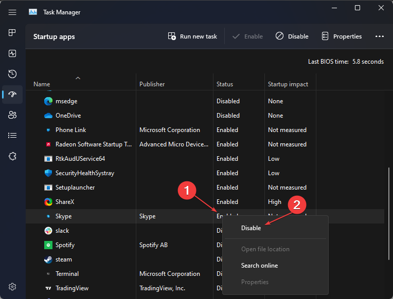Image resolution: width=393 pixels, height=299 pixels.
Task: Select the ShareX row name
Action: click(x=65, y=202)
